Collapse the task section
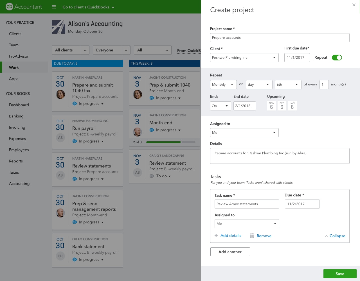Image resolution: width=360 pixels, height=281 pixels. [335, 236]
